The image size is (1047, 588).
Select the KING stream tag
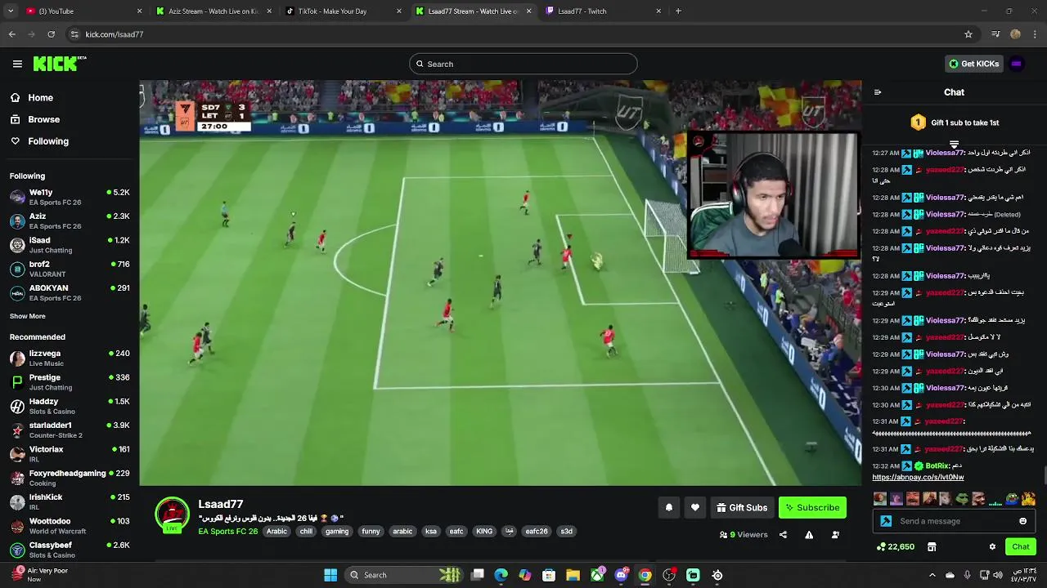484,531
